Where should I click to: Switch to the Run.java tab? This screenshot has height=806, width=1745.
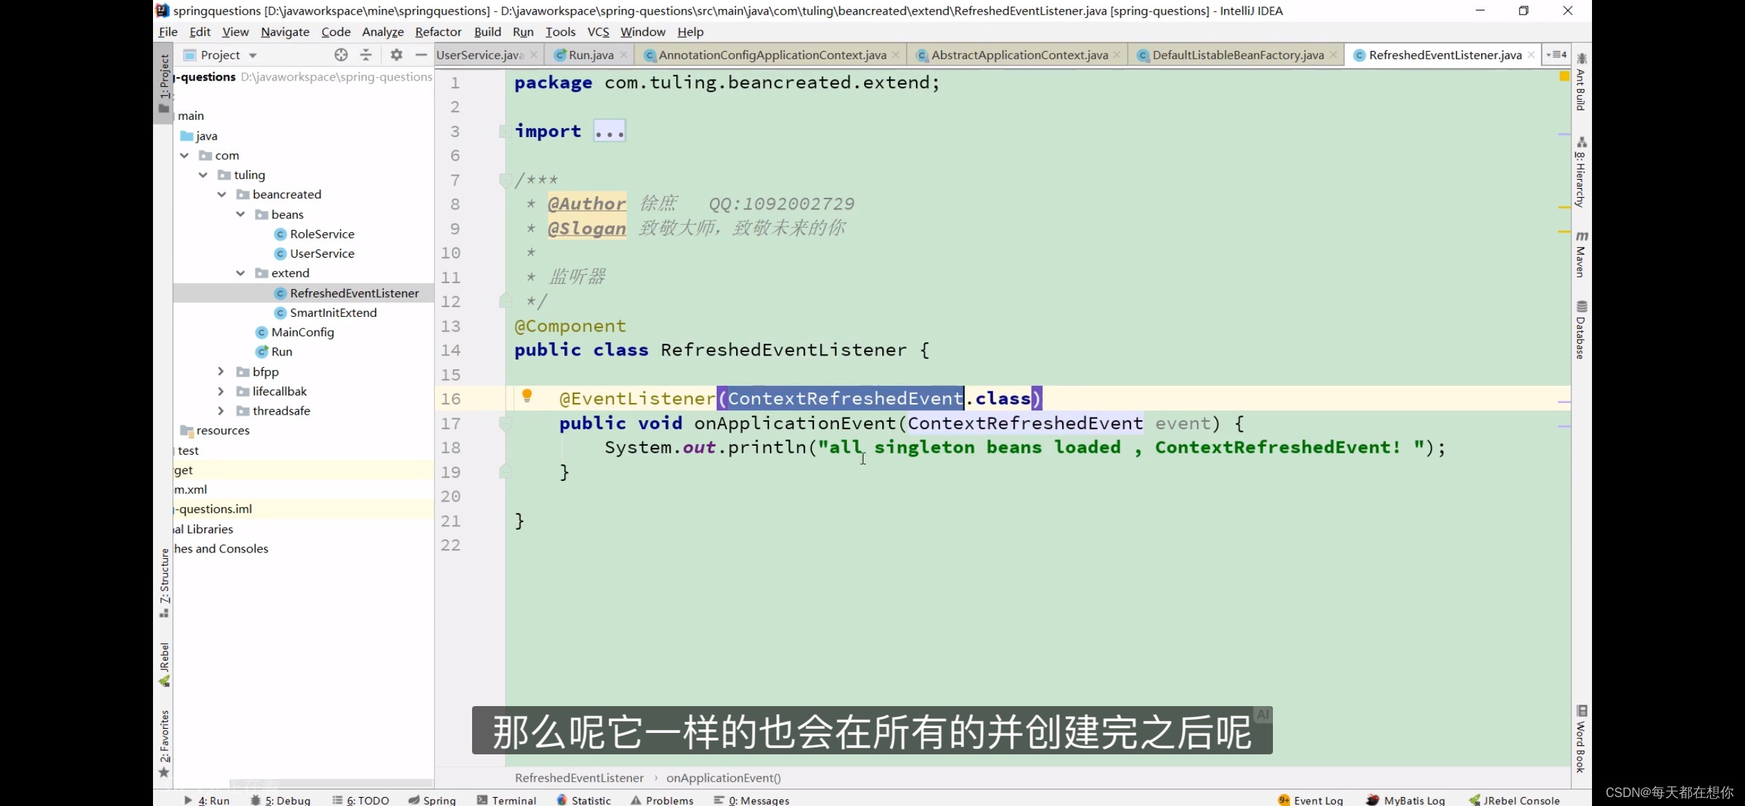point(591,55)
